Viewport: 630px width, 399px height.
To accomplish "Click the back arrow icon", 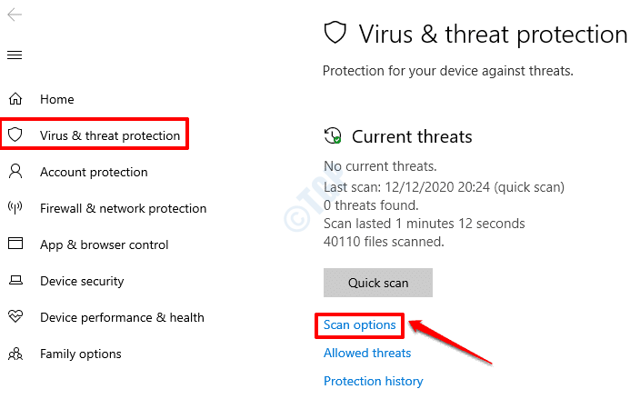I will pyautogui.click(x=15, y=15).
